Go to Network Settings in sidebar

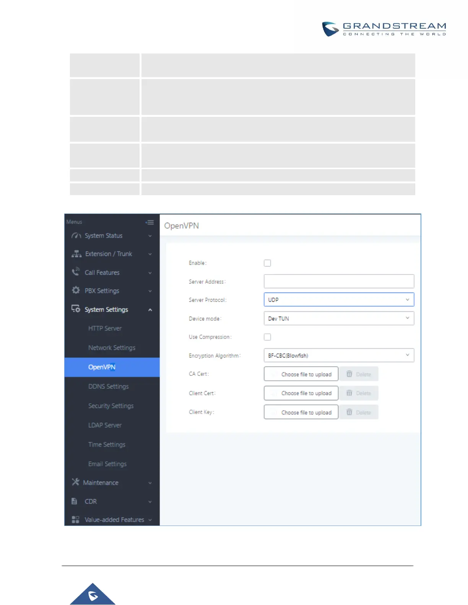[x=112, y=348]
